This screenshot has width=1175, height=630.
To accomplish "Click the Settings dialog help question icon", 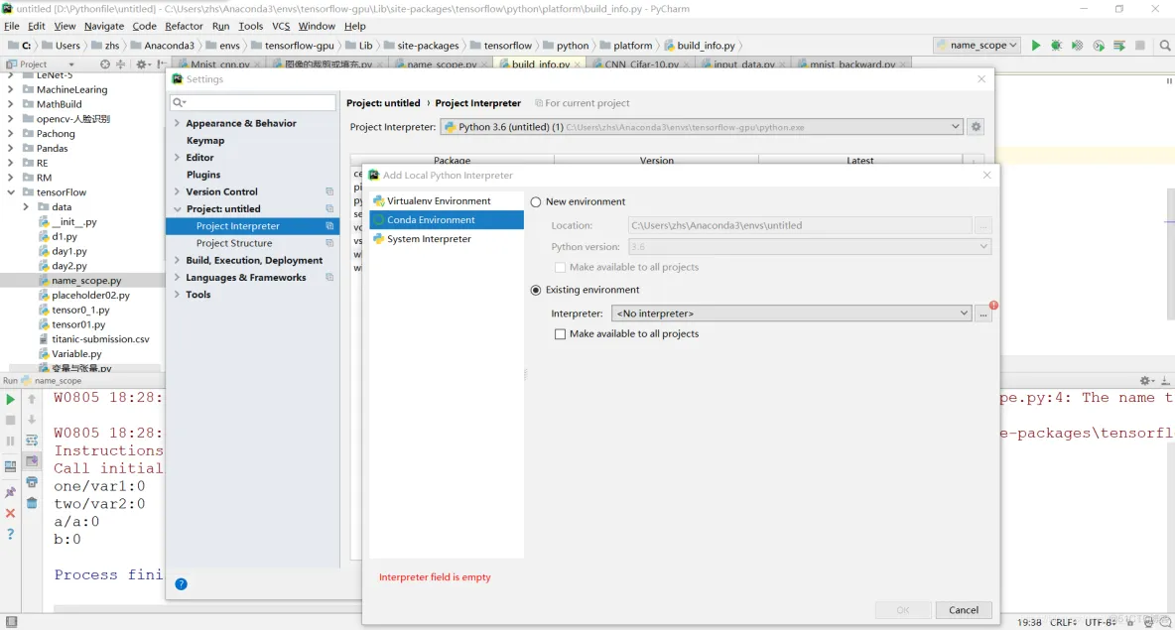I will 182,584.
